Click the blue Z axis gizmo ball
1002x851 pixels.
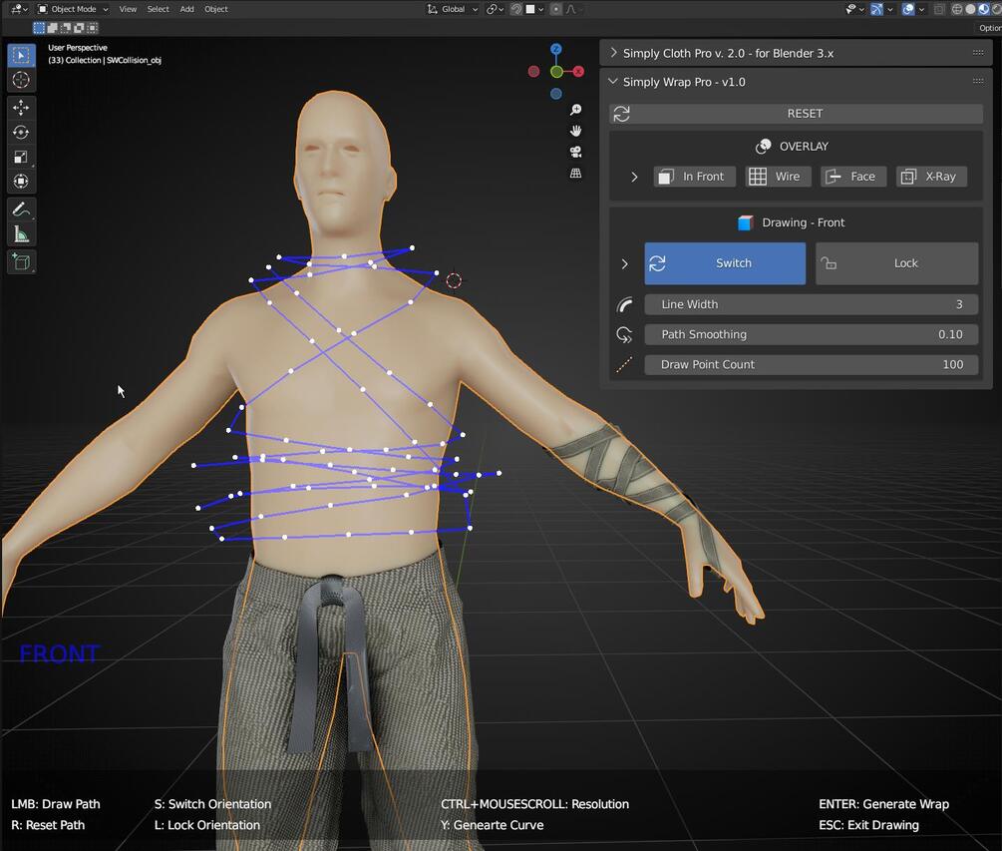pos(556,49)
